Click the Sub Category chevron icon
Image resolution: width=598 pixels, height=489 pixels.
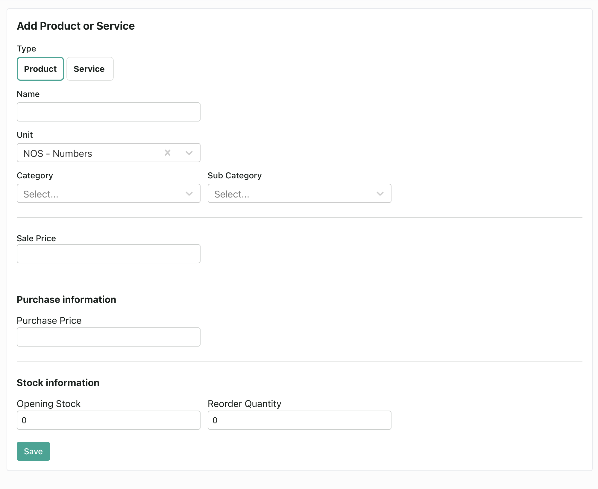pyautogui.click(x=380, y=194)
